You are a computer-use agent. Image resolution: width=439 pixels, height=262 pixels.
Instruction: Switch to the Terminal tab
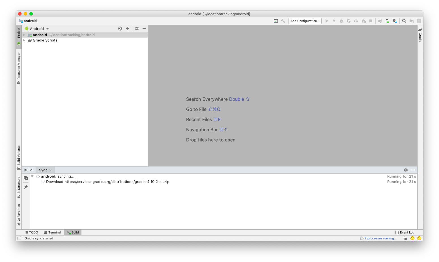click(x=52, y=232)
